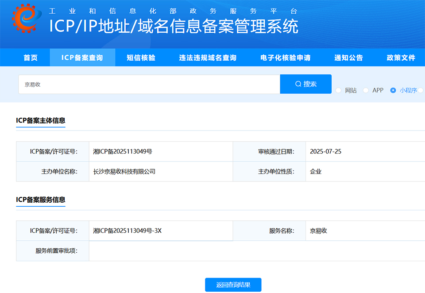Select the 小程序 radio button
The height and width of the screenshot is (293, 425).
tap(393, 90)
